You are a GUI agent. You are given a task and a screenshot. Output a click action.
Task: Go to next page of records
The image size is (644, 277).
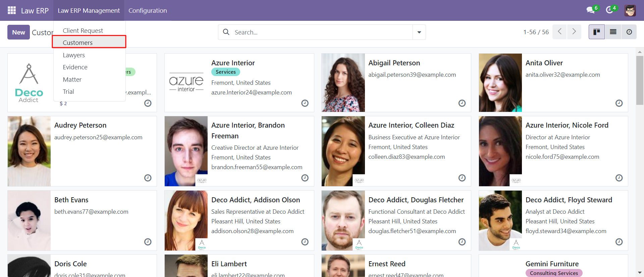pyautogui.click(x=574, y=32)
